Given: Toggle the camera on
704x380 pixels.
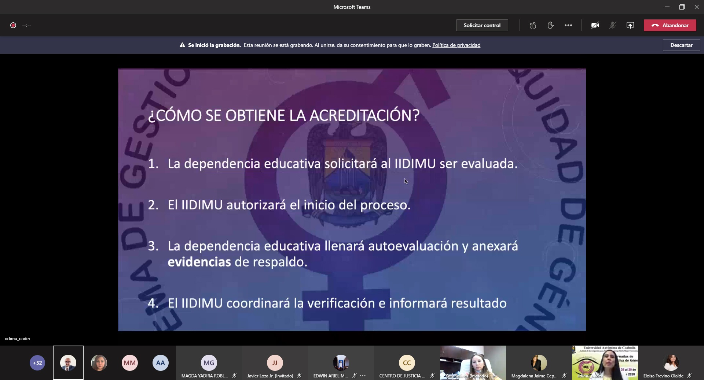Looking at the screenshot, I should [x=595, y=25].
